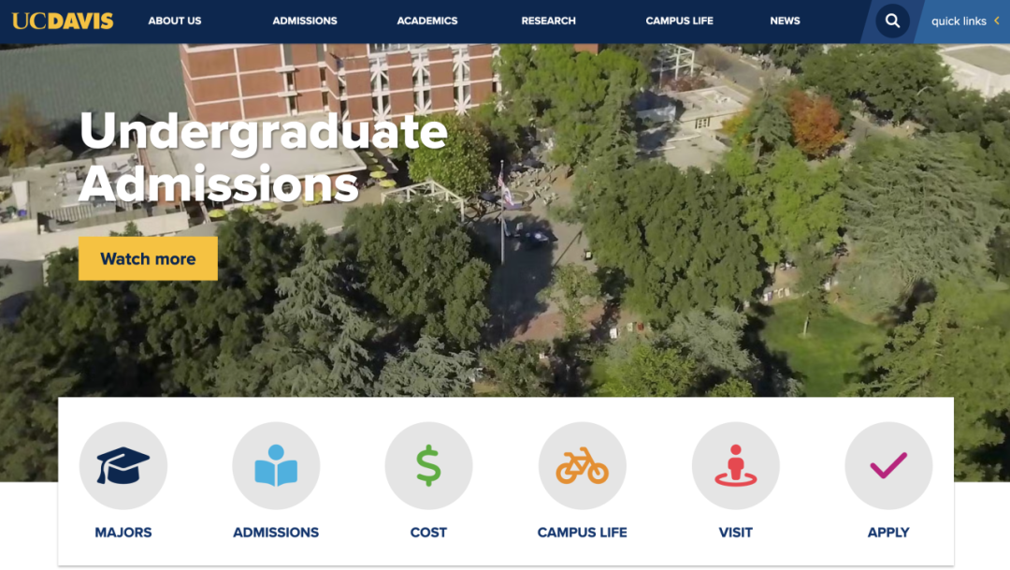Open search with the magnifying glass icon
This screenshot has width=1010, height=570.
[x=892, y=21]
